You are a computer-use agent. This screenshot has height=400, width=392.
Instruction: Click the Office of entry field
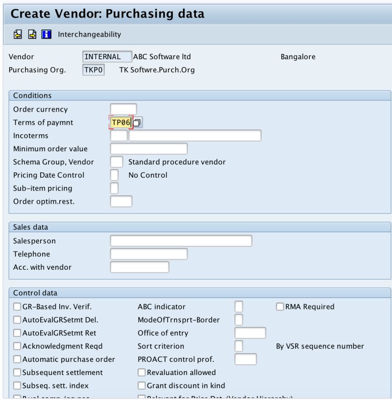pyautogui.click(x=250, y=333)
